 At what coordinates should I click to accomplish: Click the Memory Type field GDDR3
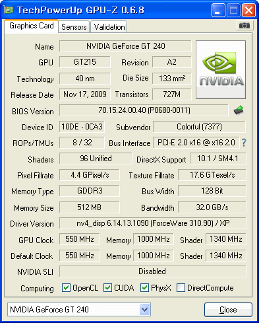pyautogui.click(x=90, y=191)
